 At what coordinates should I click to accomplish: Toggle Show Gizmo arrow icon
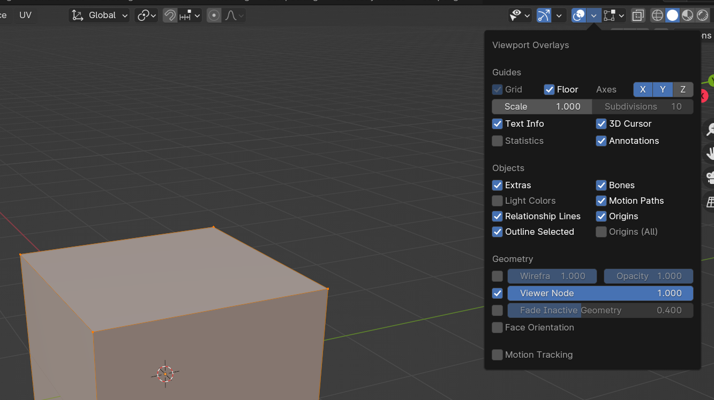544,16
